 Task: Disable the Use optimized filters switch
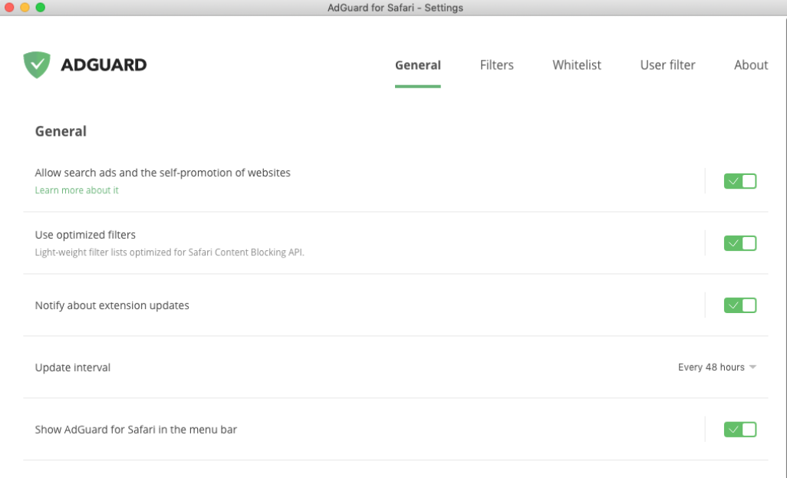[739, 243]
